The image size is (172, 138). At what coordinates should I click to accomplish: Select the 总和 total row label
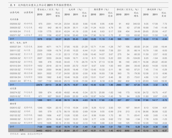click(21, 130)
